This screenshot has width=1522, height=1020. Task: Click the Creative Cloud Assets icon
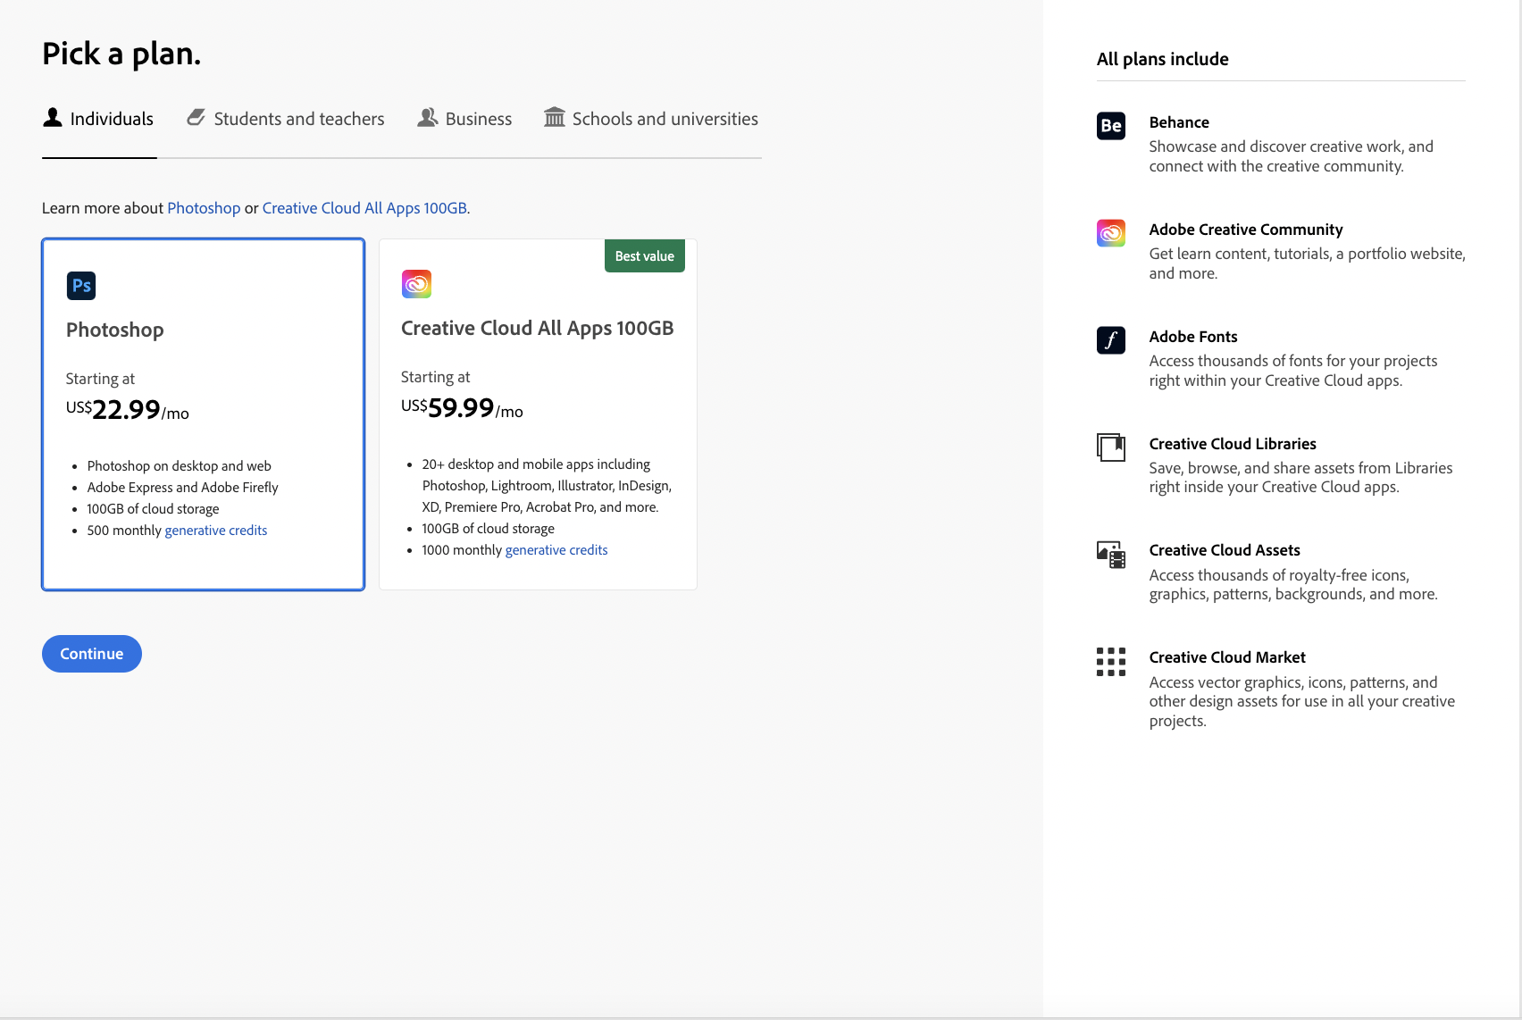[x=1111, y=555]
